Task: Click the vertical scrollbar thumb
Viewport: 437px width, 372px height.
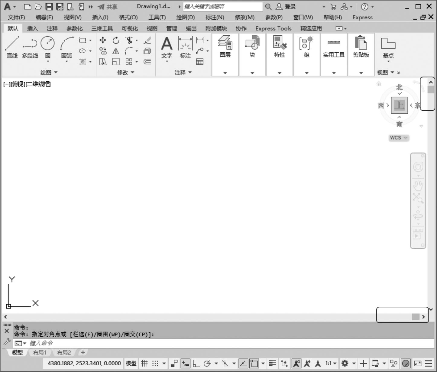Action: (431, 90)
